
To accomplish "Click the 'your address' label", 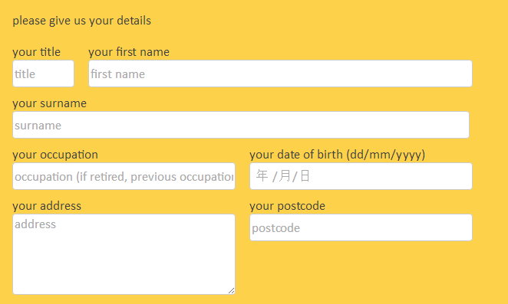I will [47, 206].
